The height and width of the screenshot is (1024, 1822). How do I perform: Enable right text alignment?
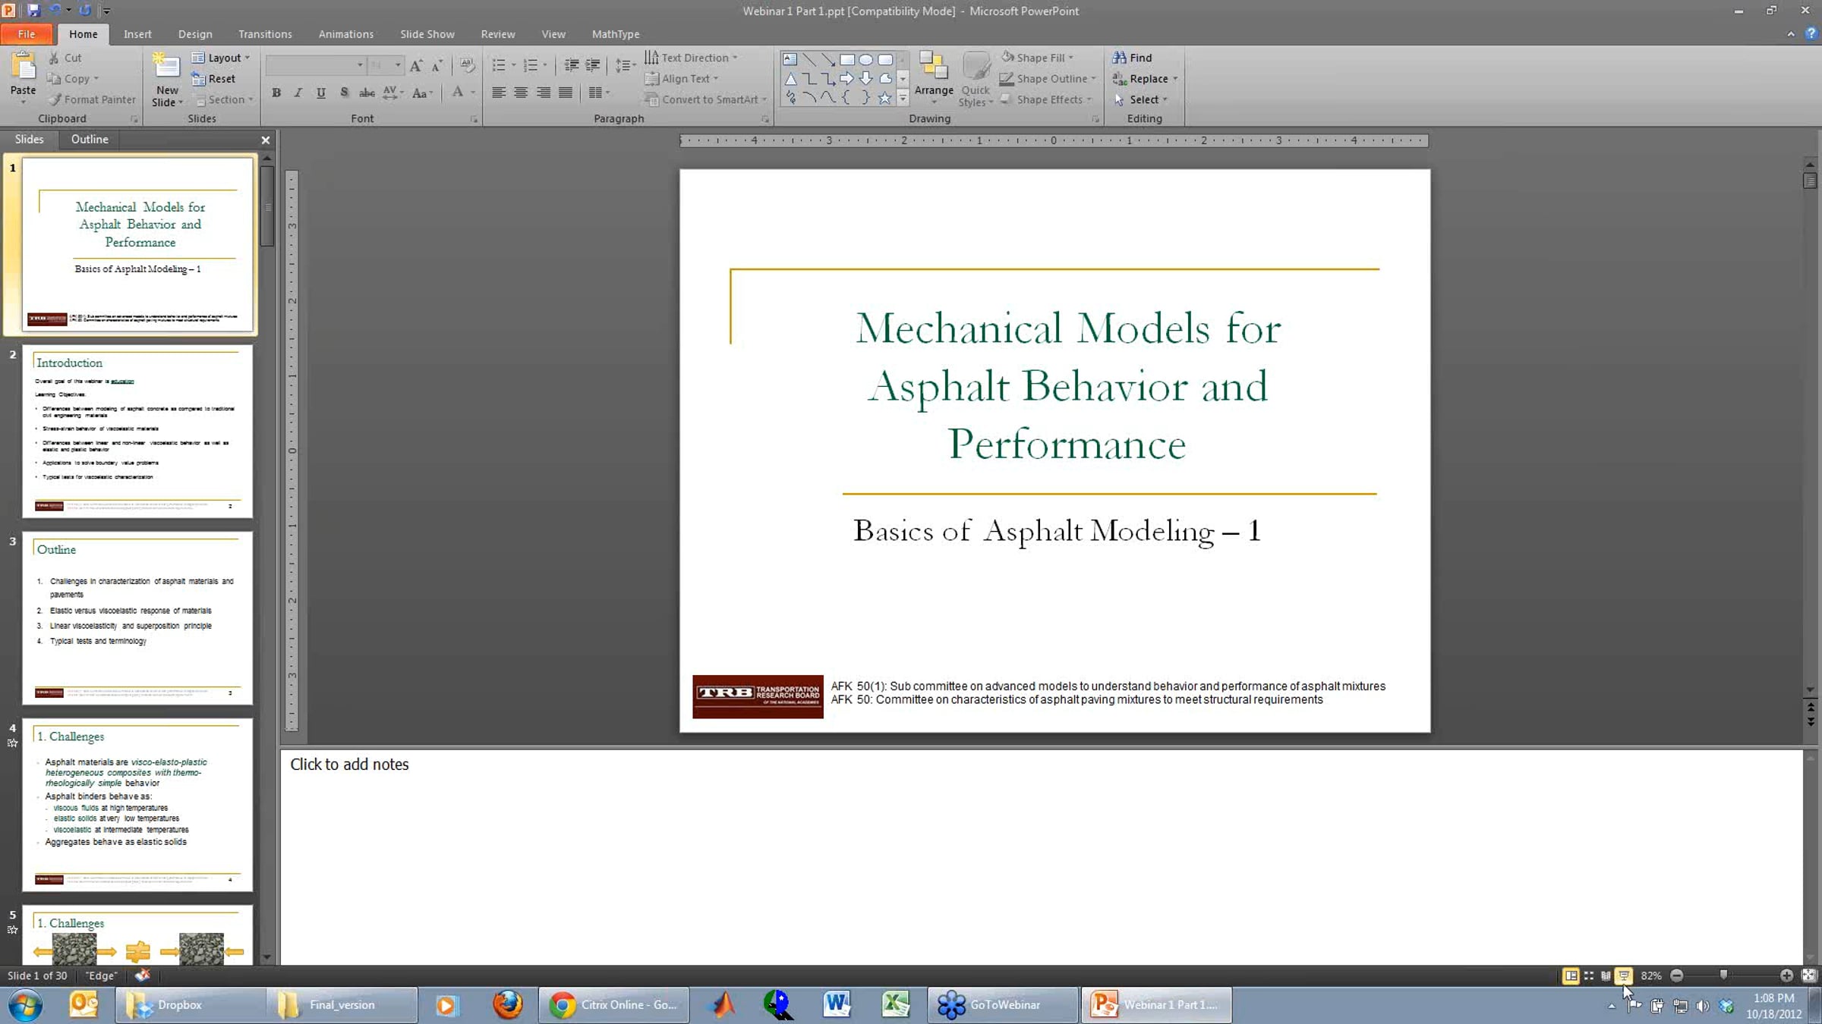pyautogui.click(x=544, y=93)
